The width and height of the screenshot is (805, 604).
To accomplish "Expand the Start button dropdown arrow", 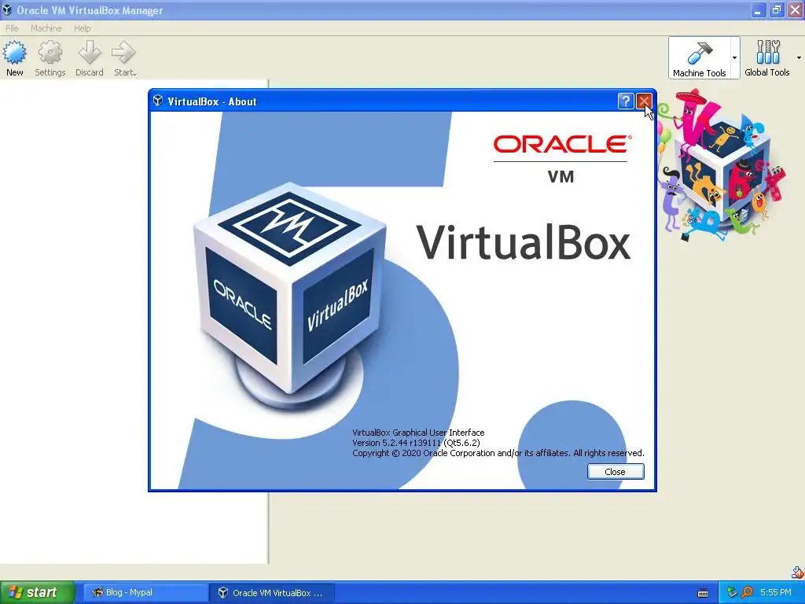I will click(134, 75).
